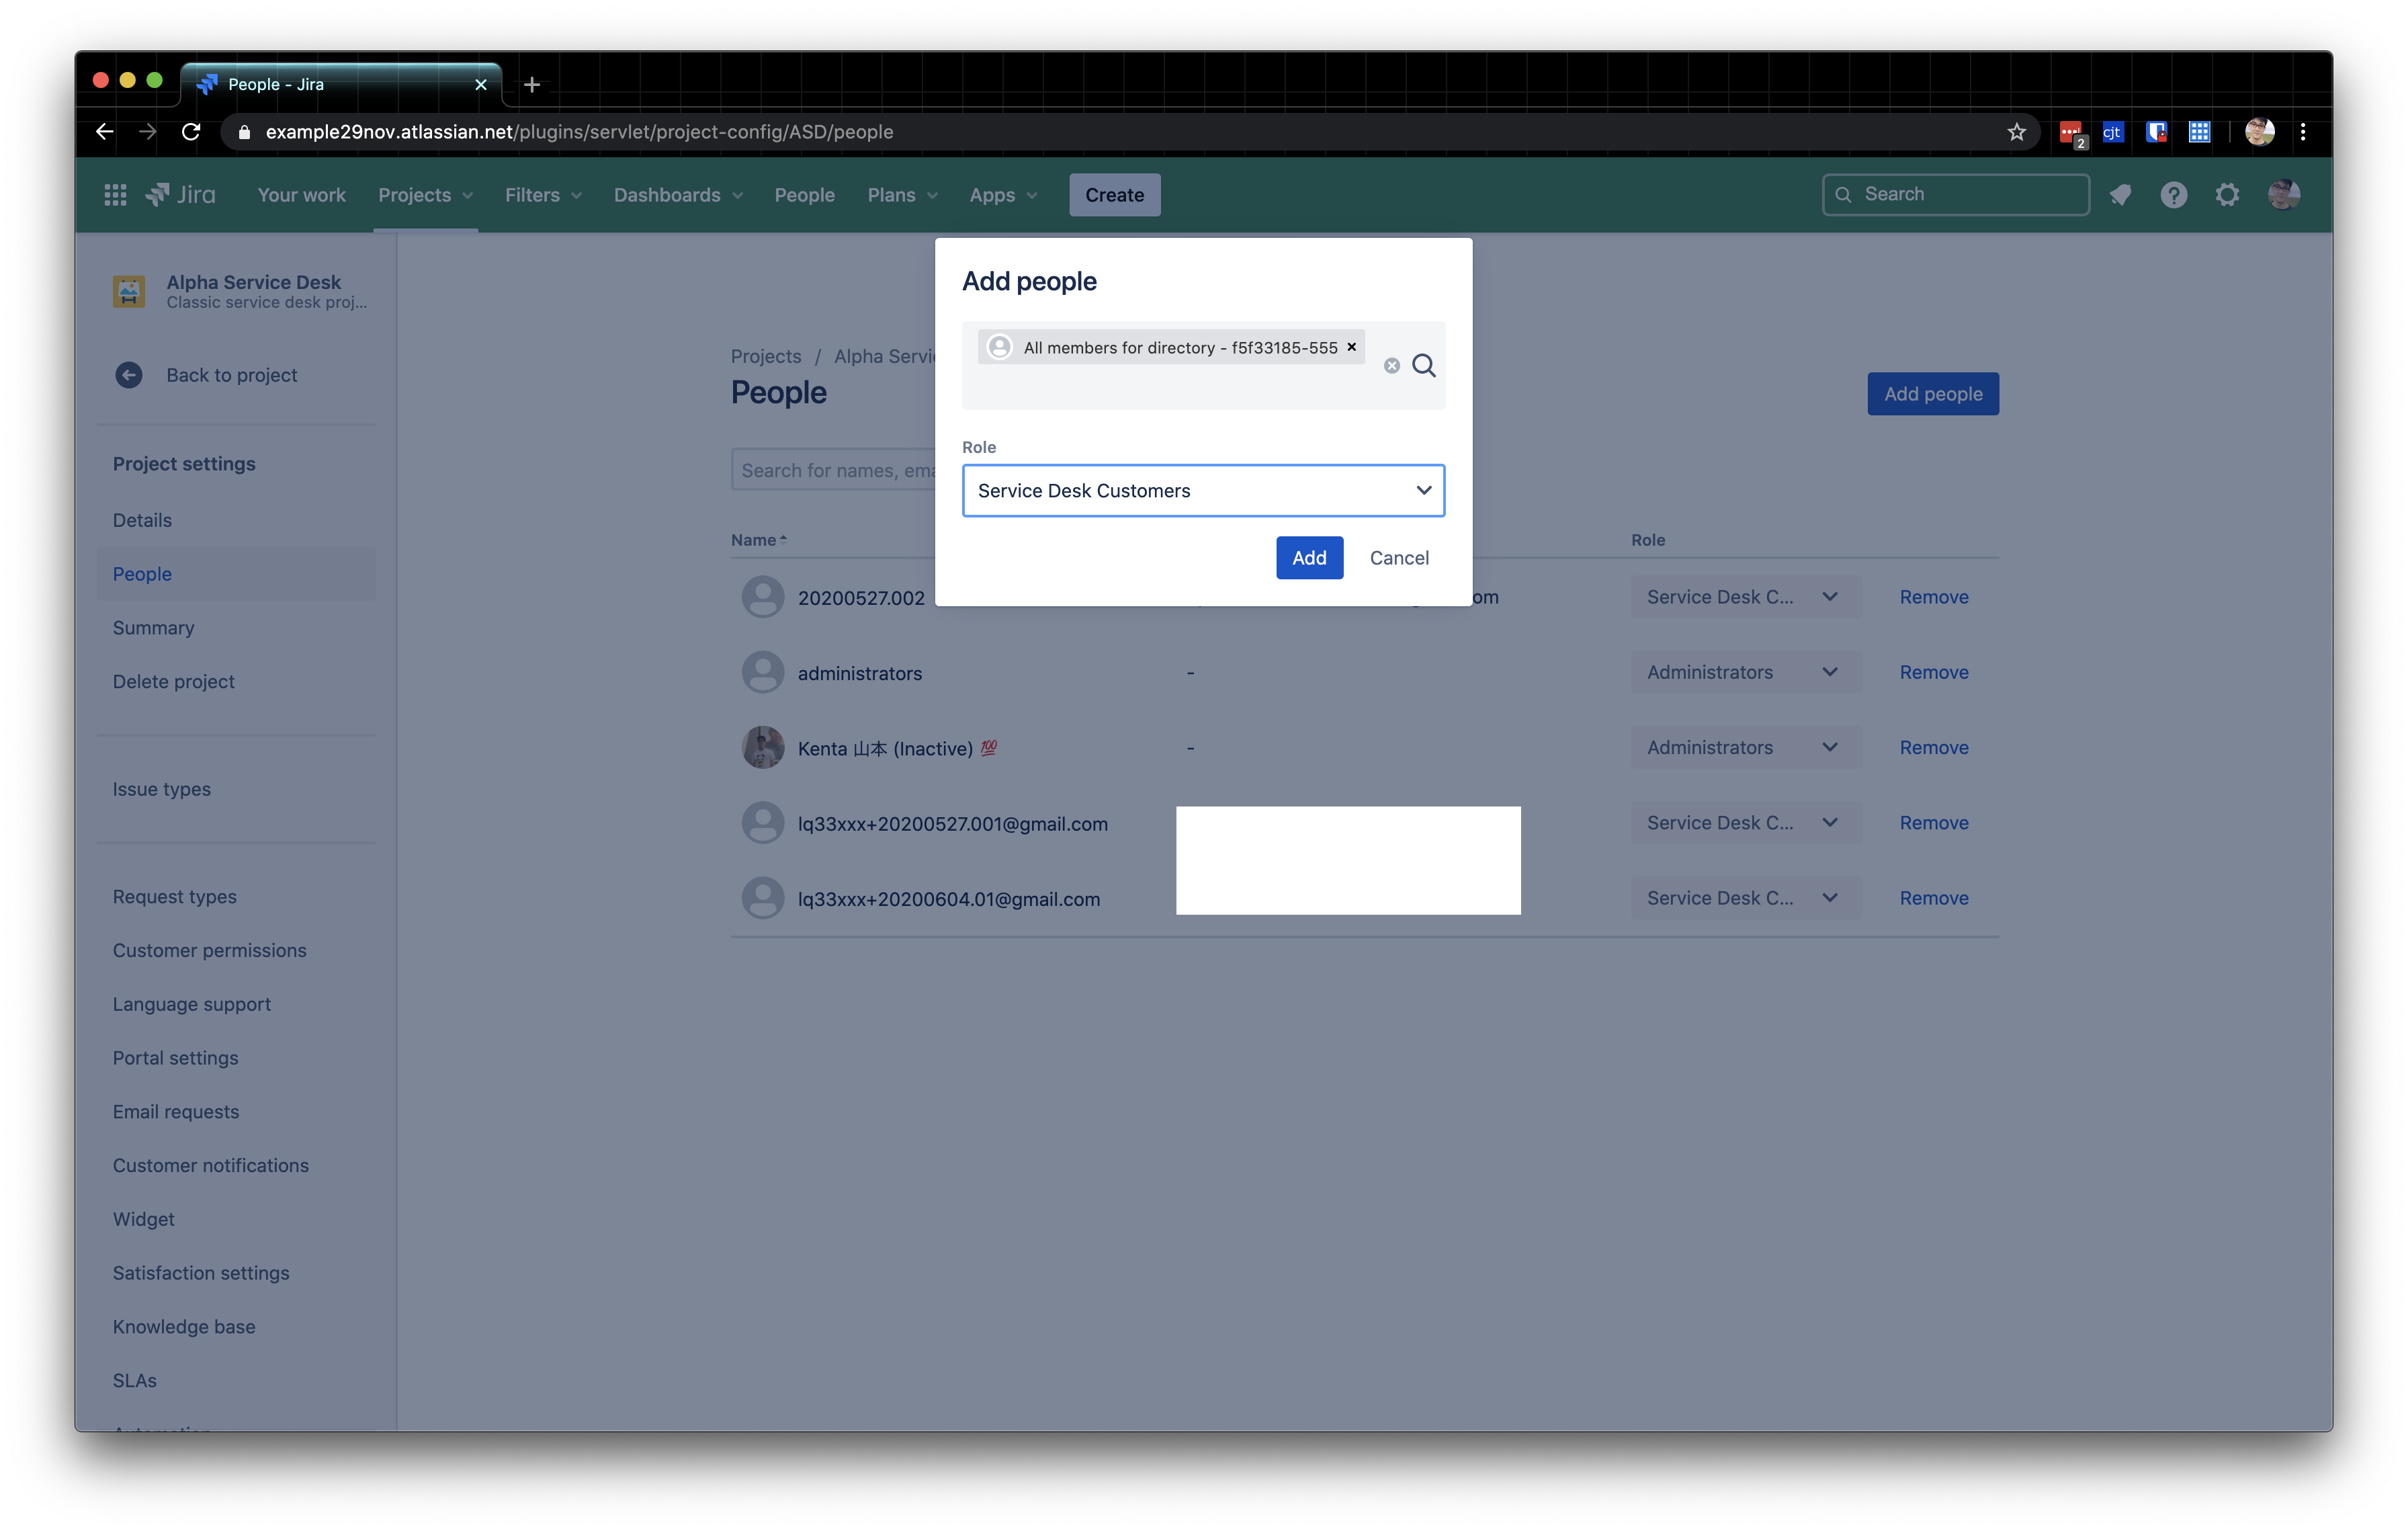Click the Alpha Service Desk project avatar

click(x=129, y=291)
